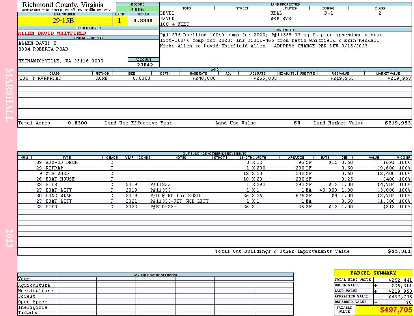Select APPRAISED VALUE $497,705 in summary

400,297
